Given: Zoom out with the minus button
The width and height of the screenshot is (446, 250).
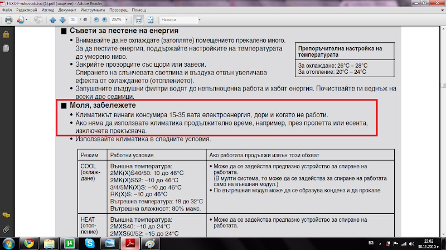Looking at the screenshot, I should [x=96, y=19].
